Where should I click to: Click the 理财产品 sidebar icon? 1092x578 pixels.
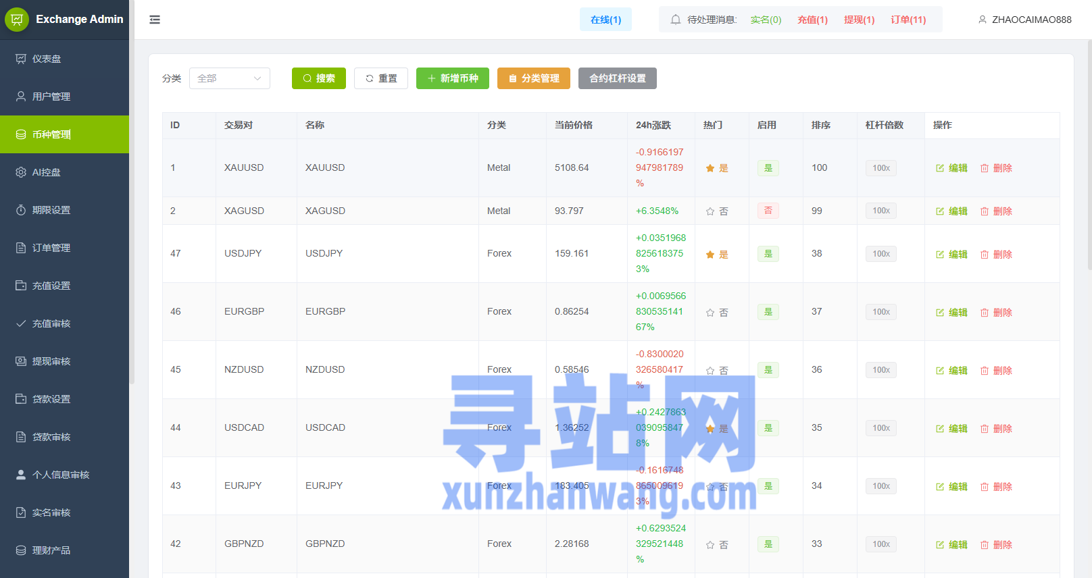[21, 550]
